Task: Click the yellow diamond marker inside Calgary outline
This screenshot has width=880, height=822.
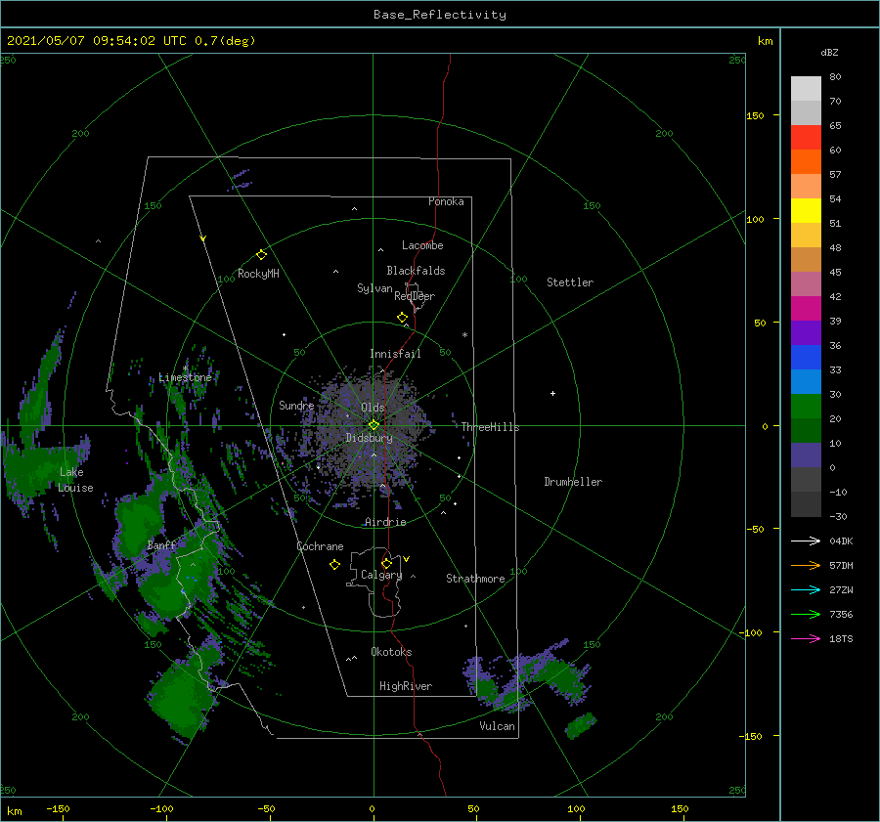Action: [386, 563]
